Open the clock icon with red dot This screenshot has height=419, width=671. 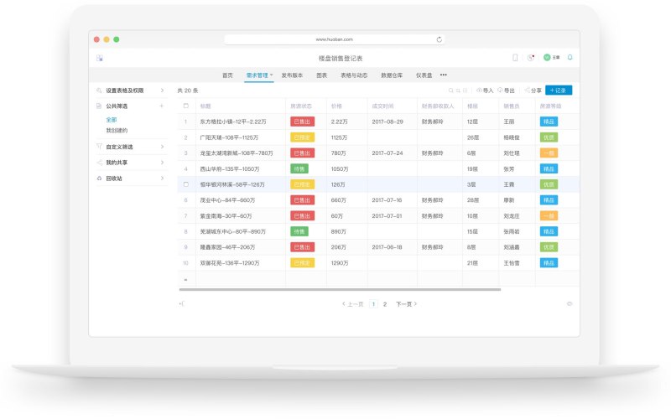pos(531,58)
